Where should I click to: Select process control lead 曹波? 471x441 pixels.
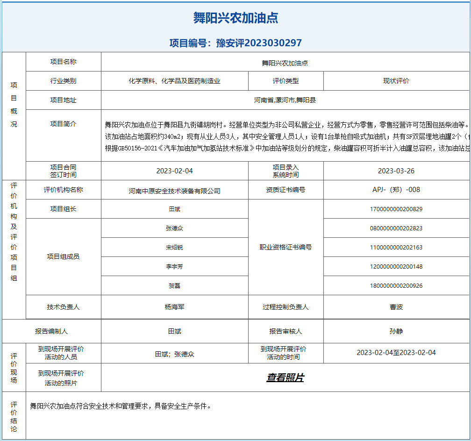(396, 307)
